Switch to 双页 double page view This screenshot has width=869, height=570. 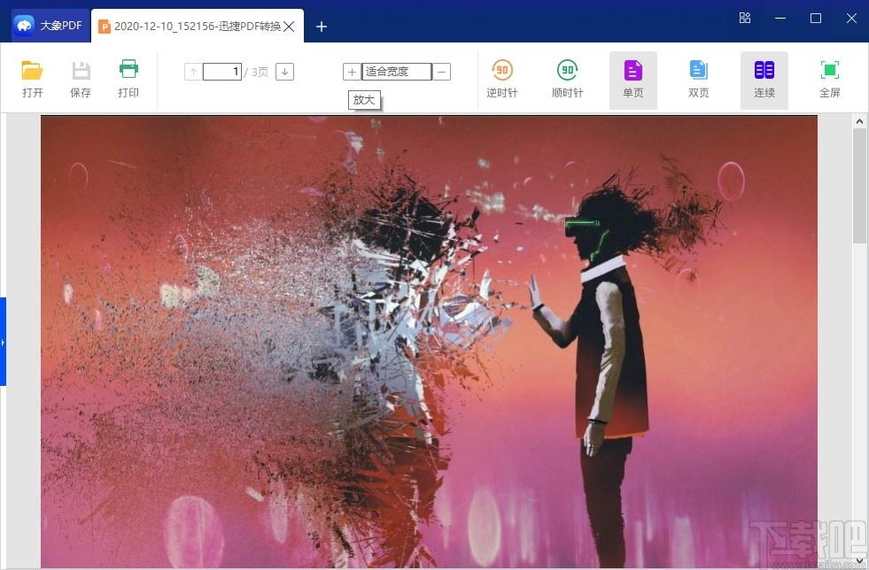(699, 81)
